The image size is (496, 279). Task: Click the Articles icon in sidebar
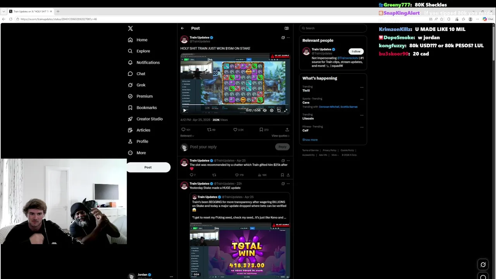coord(130,130)
